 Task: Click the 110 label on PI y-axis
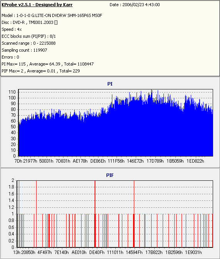click(12, 92)
